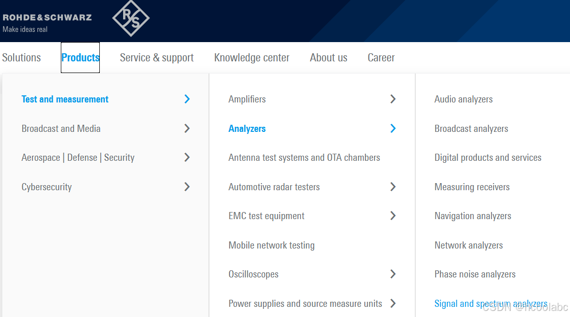Open the Products menu
The height and width of the screenshot is (317, 570).
click(x=81, y=57)
